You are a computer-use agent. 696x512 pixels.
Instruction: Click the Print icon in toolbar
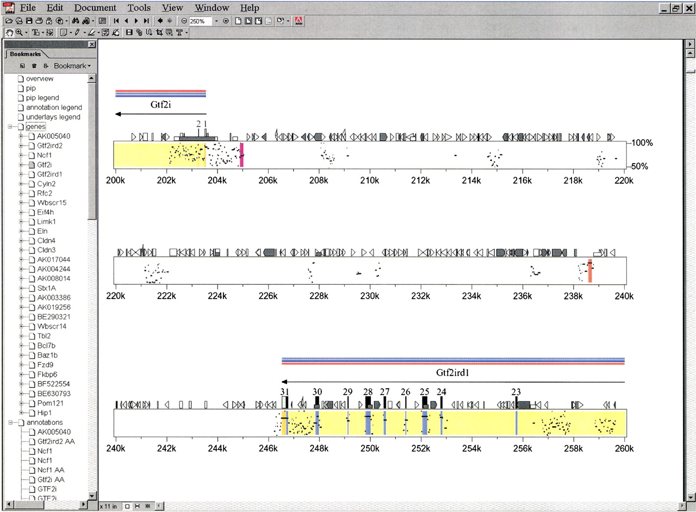[39, 21]
